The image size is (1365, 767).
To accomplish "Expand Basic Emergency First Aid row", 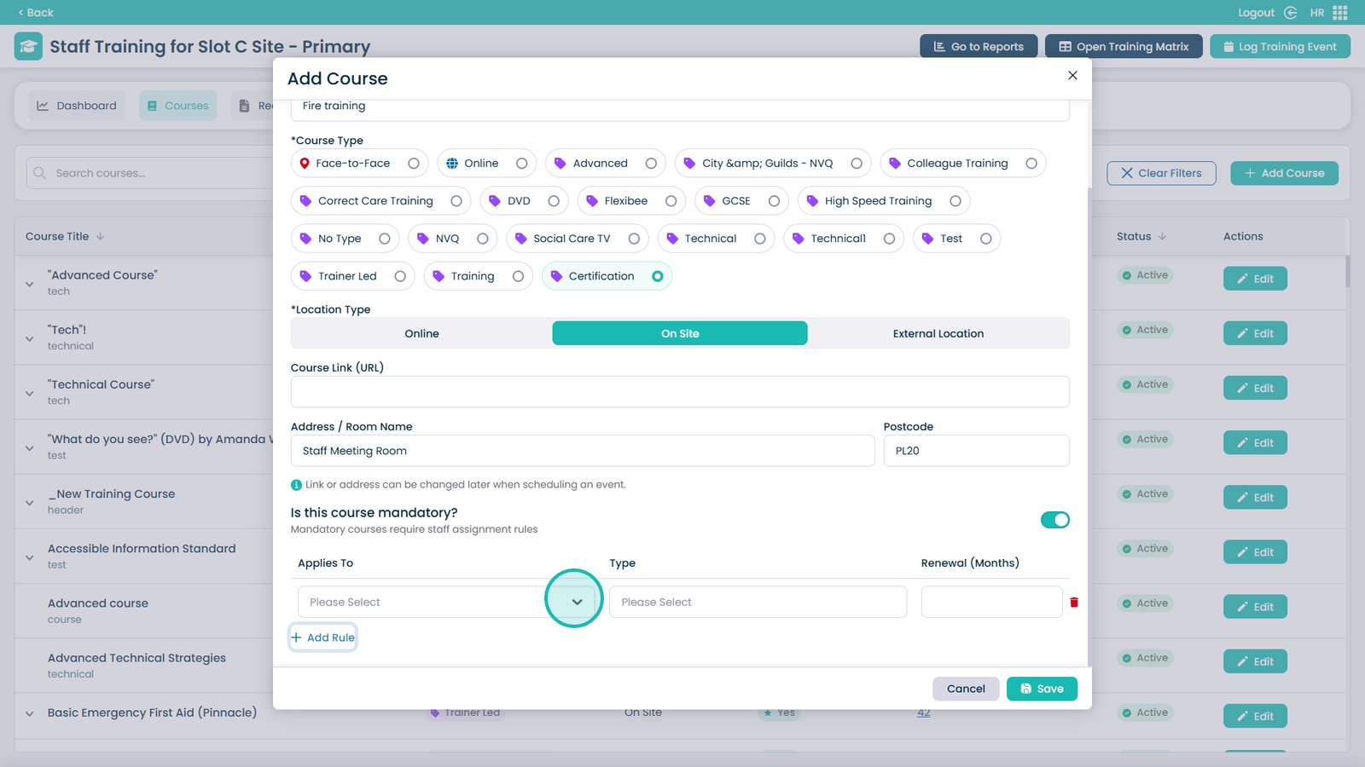I will [30, 713].
